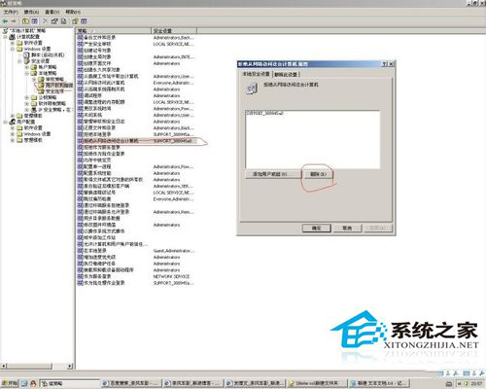Click the last icon on the toolbar
This screenshot has width=486, height=389.
[84, 21]
